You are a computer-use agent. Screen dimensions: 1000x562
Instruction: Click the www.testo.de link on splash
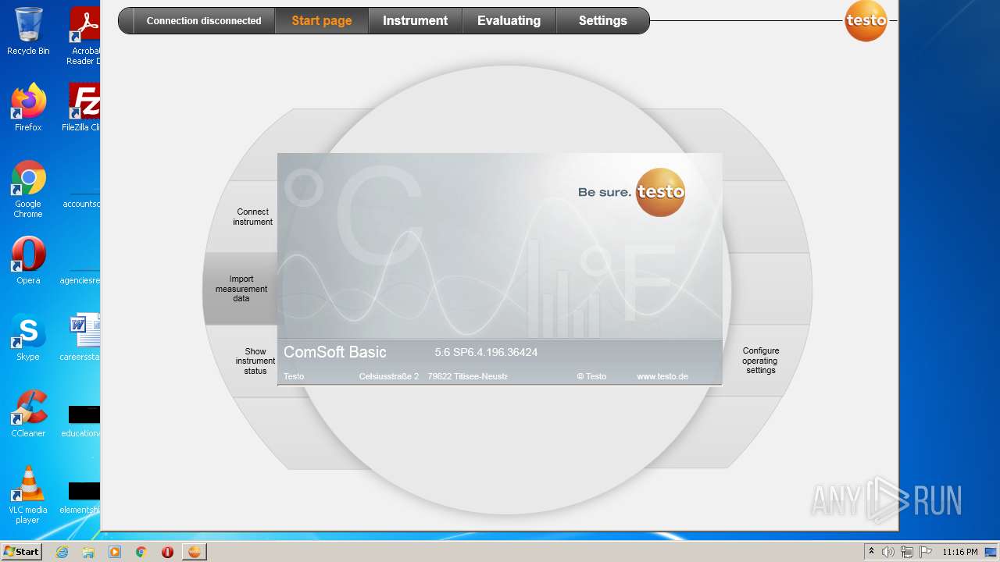tap(662, 376)
